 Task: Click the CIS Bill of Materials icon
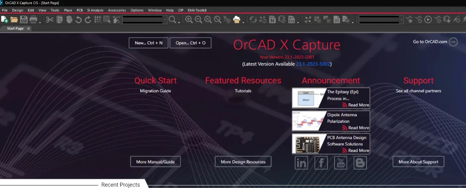[x=292, y=20]
